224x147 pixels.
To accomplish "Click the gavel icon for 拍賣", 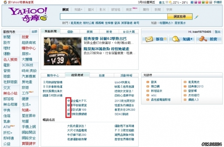I will pos(203,39).
